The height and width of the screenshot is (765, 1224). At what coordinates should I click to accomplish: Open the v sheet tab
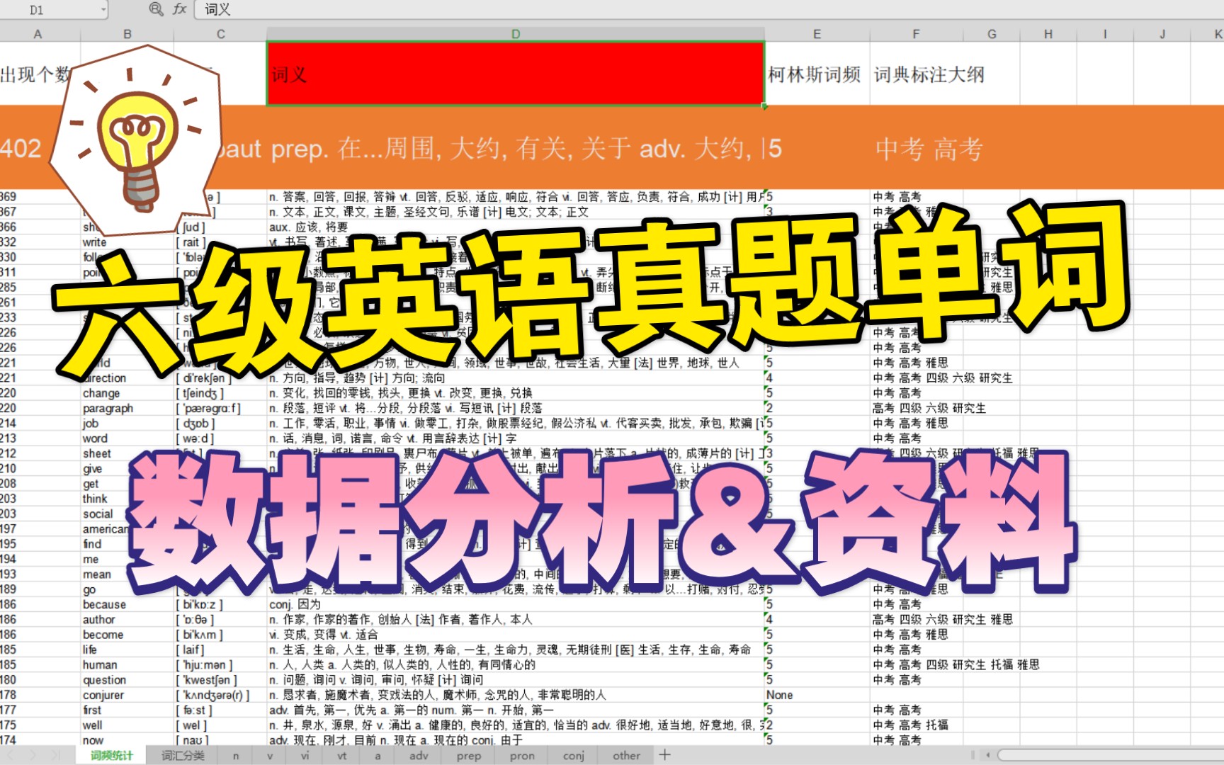[270, 755]
